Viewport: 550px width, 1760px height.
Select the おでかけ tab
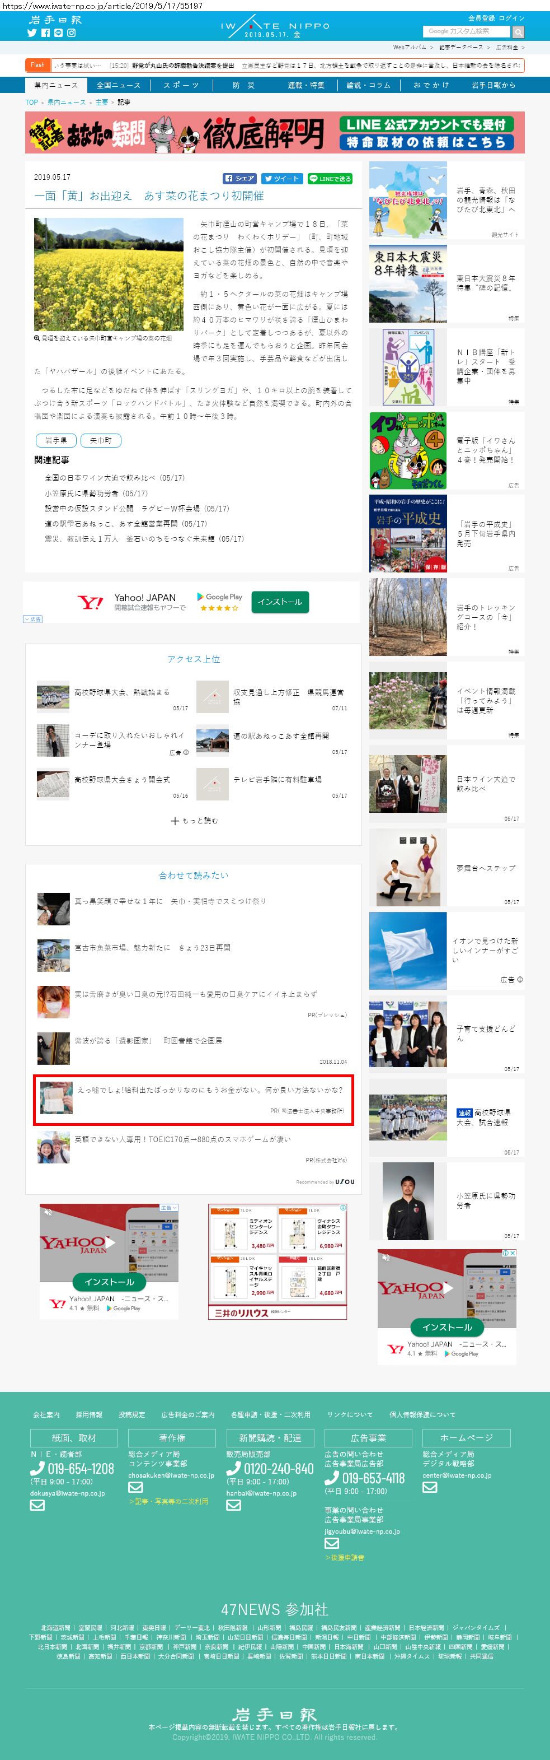(x=431, y=85)
